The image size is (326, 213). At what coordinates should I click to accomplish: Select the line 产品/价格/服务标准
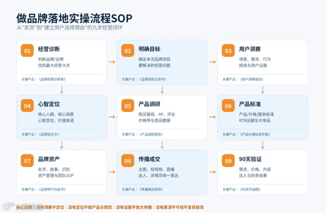click(x=256, y=114)
